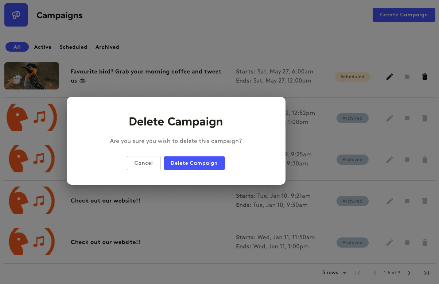
Task: Edit the scheduled bird campaign with the pencil icon
Action: click(390, 76)
